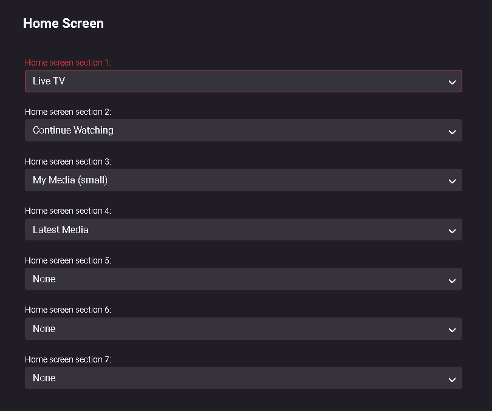This screenshot has height=411, width=492.
Task: Click the chevron arrow in section 6 dropdown
Action: [451, 330]
